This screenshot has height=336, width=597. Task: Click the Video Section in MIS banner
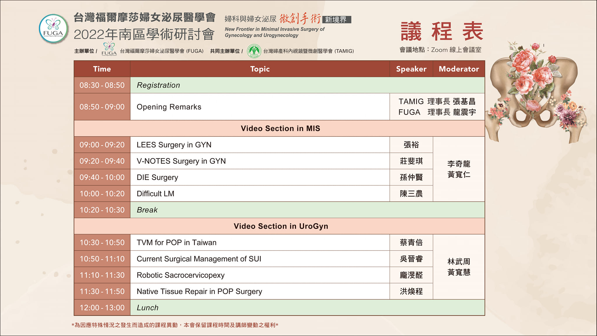pyautogui.click(x=280, y=128)
